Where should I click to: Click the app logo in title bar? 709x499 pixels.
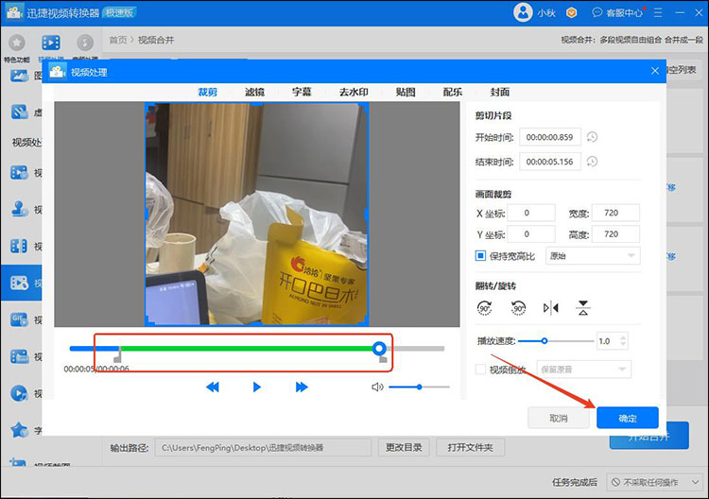coord(14,12)
